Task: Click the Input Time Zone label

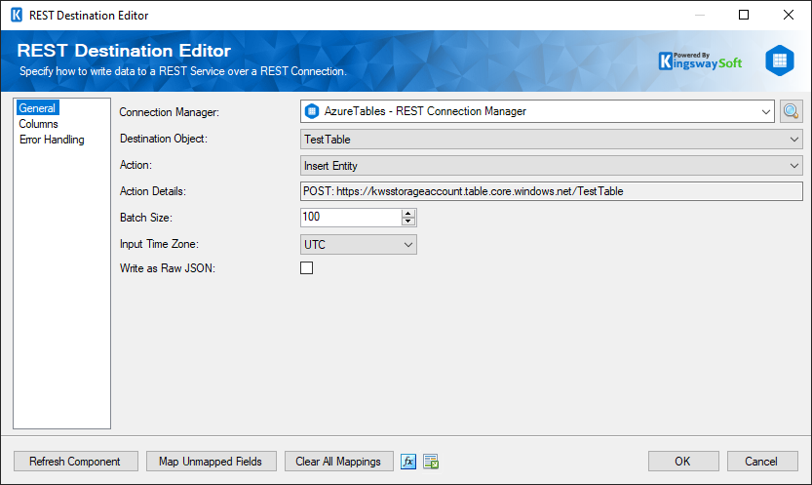Action: pyautogui.click(x=159, y=244)
